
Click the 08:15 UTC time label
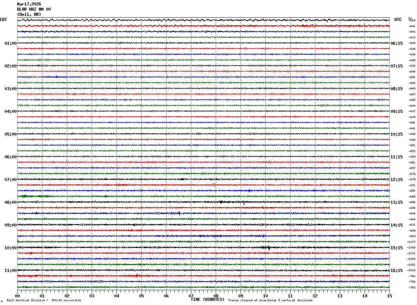click(397, 89)
